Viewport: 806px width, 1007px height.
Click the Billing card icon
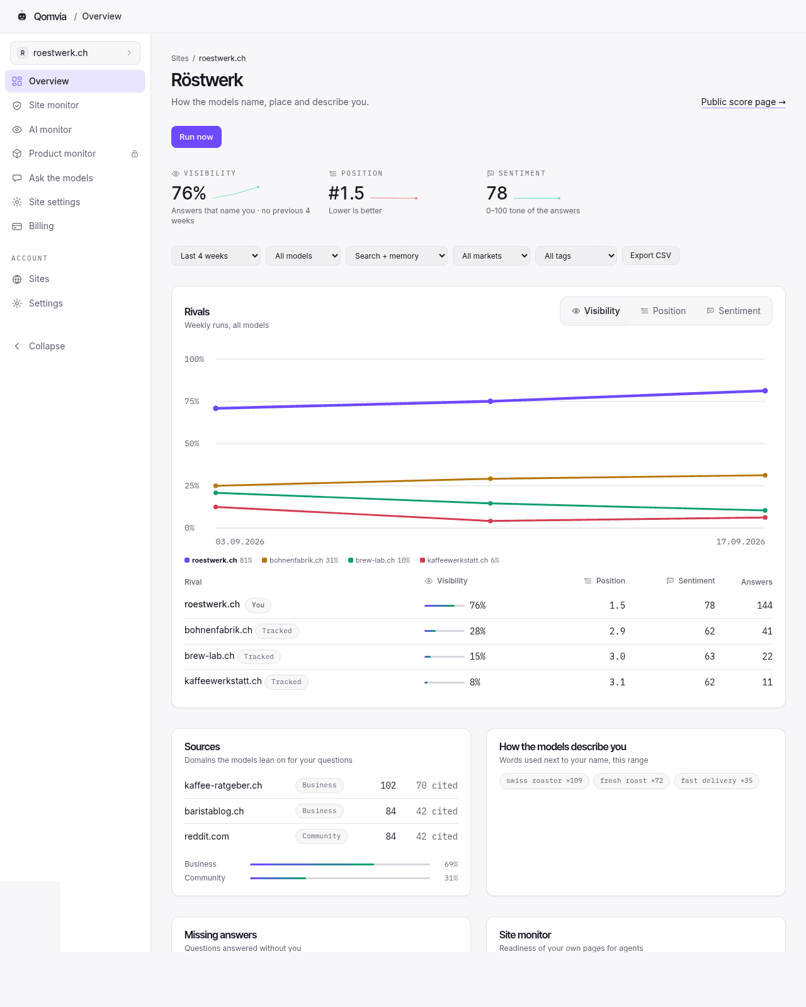coord(17,226)
